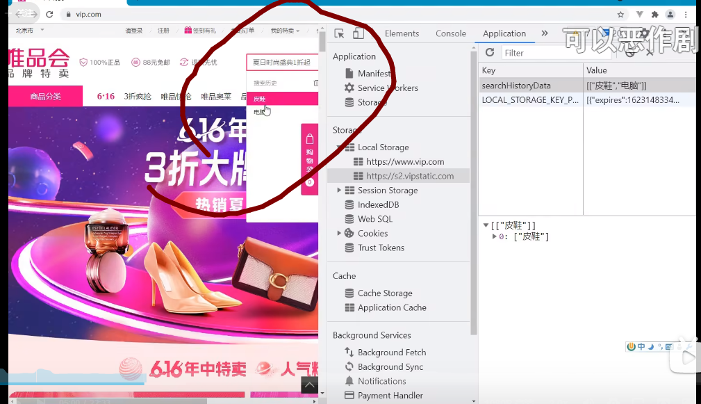Click the Payment Handler card icon
The width and height of the screenshot is (701, 404).
click(x=349, y=395)
